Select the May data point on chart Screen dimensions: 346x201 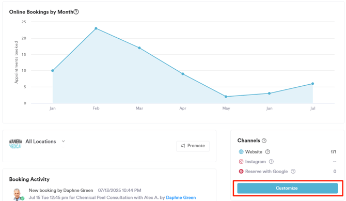coord(226,97)
